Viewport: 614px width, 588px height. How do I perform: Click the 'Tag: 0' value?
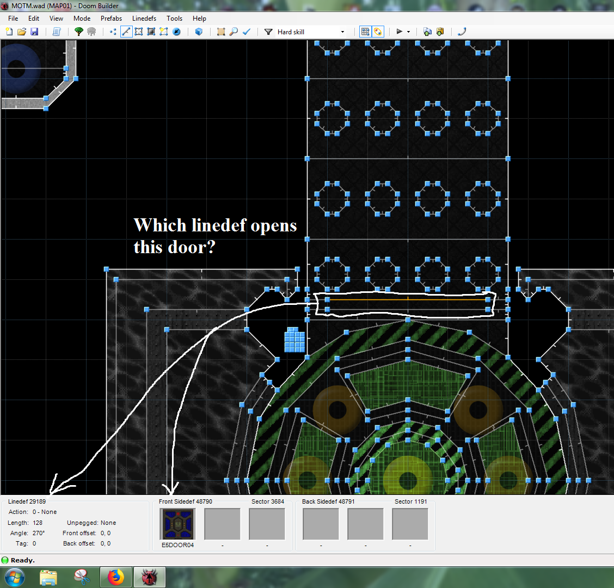34,544
